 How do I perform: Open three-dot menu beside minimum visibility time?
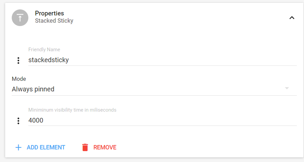(18, 121)
